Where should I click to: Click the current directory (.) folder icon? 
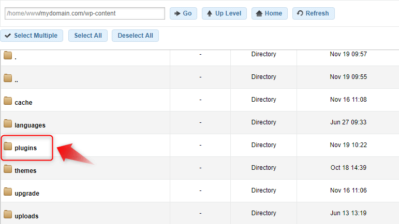pyautogui.click(x=8, y=56)
